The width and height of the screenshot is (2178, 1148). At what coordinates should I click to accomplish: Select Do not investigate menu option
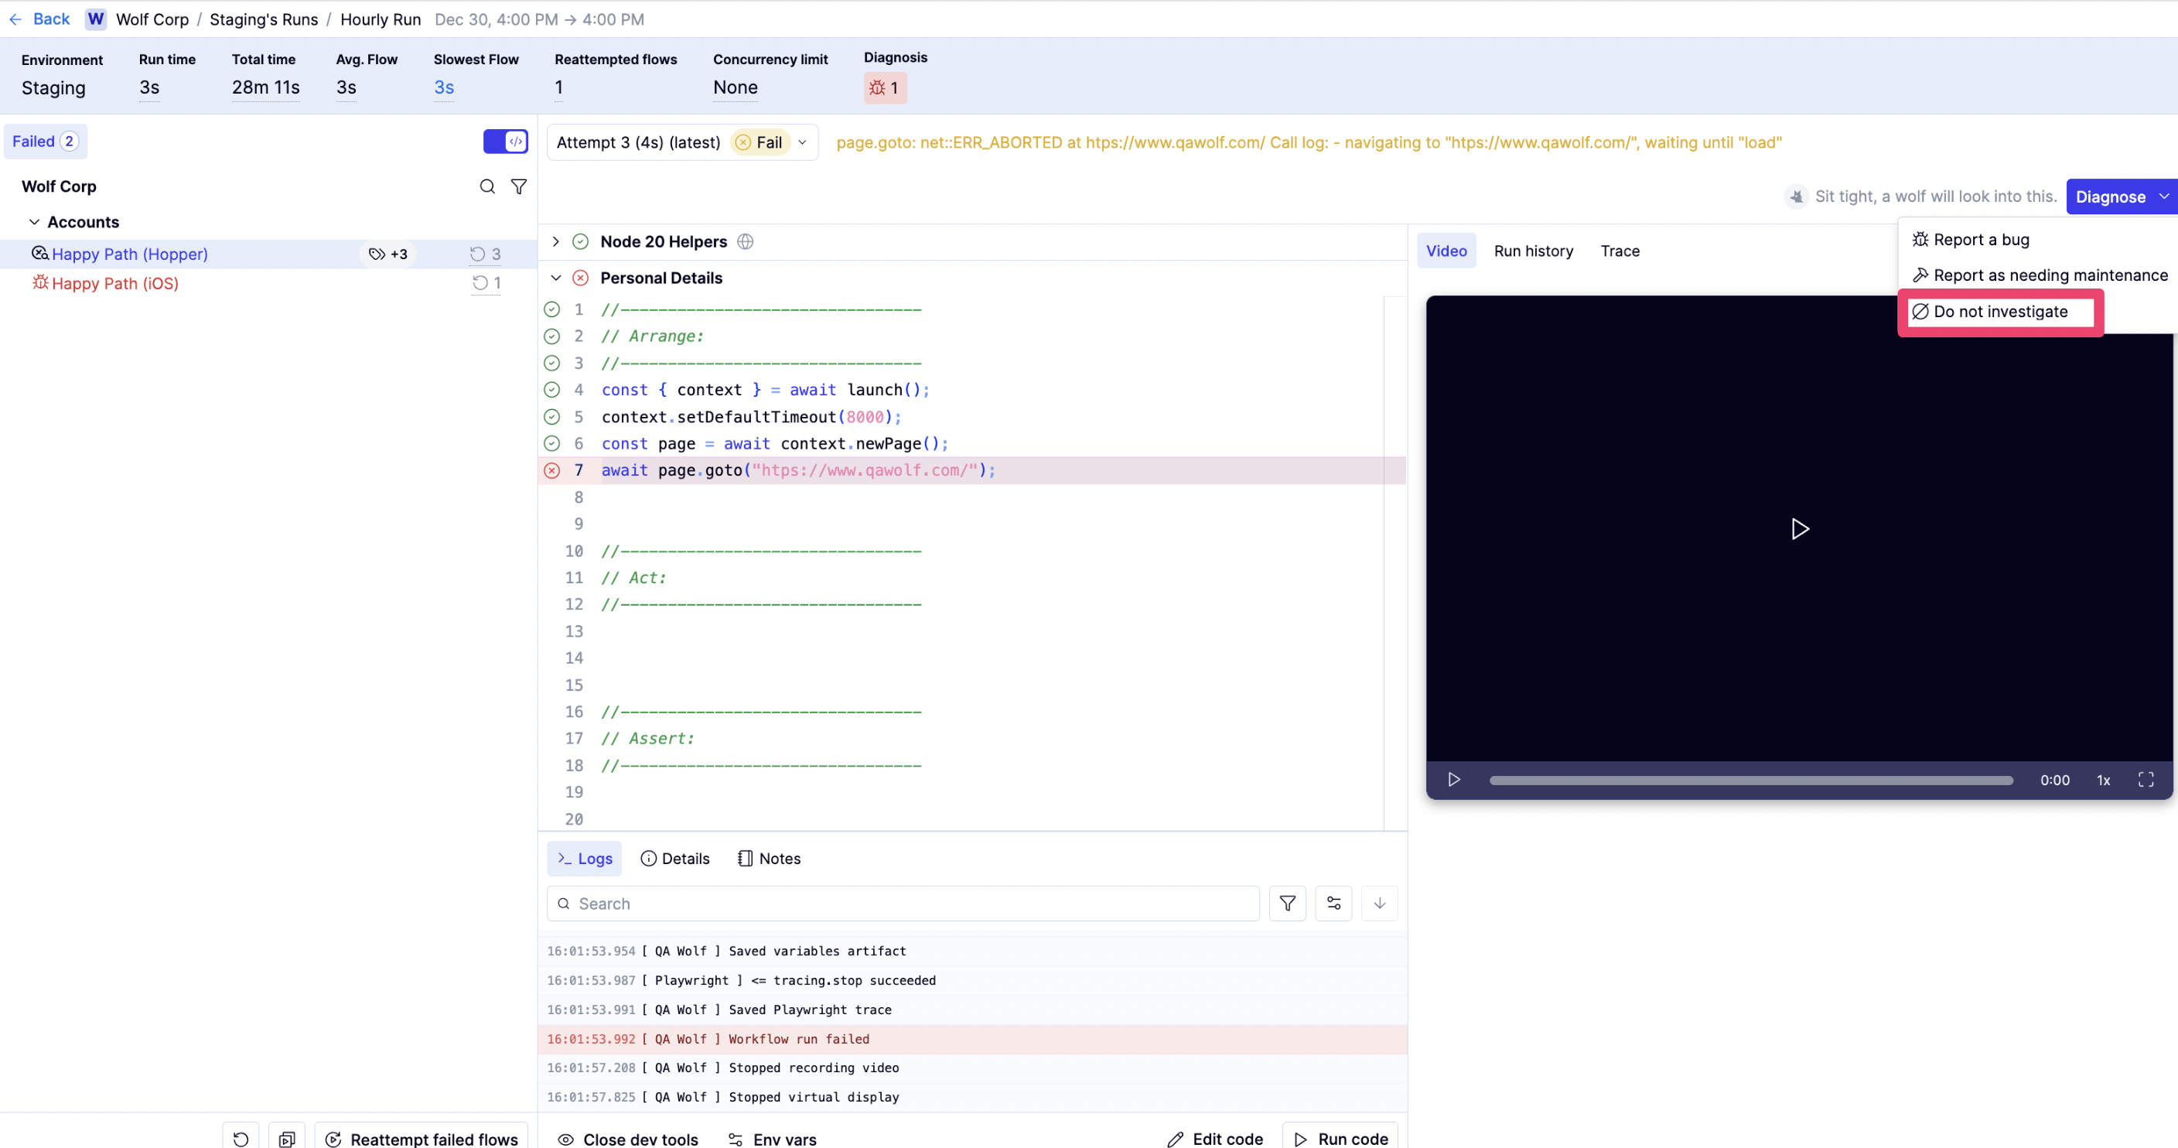1999,312
